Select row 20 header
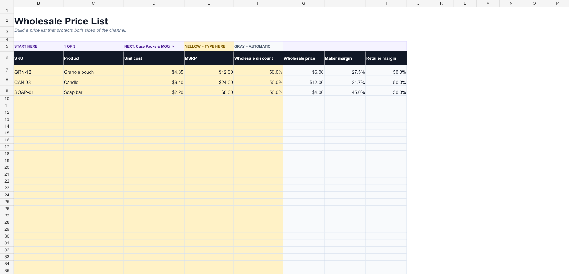Viewport: 569px width, 274px height. tap(7, 167)
